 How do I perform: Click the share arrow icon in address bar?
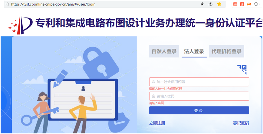coord(211,4)
